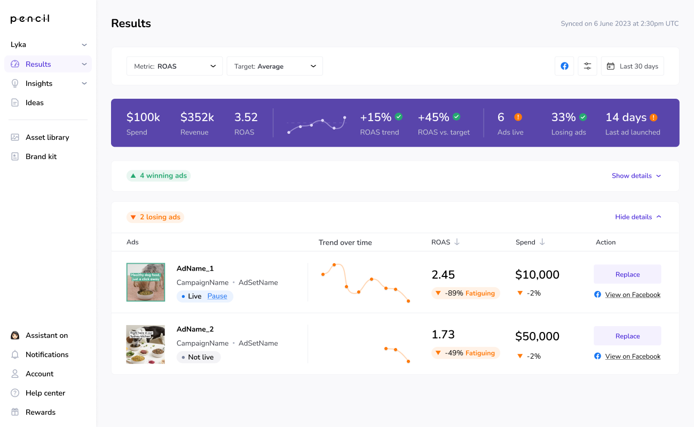
Task: Sort by ROAS column arrow
Action: [x=456, y=242]
